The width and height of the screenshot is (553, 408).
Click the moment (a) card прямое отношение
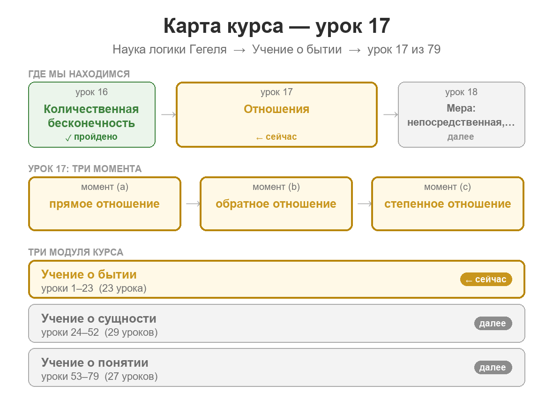click(x=105, y=204)
